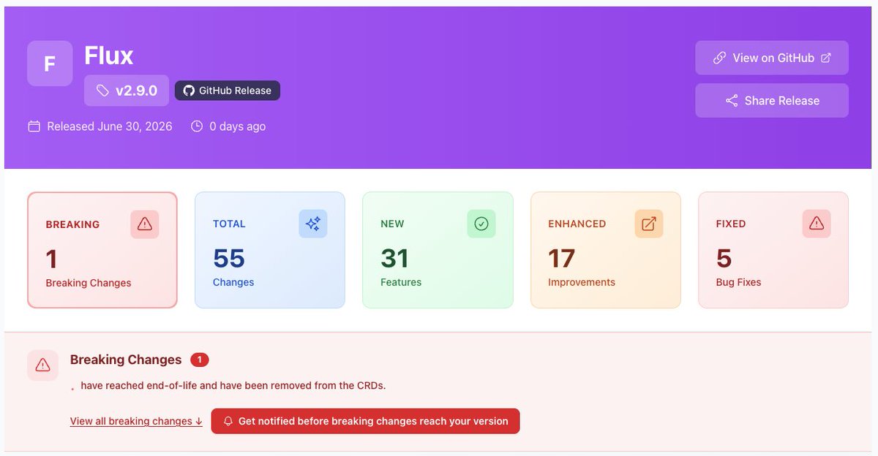Open View on GitHub button
Screen dimensions: 878x456
(772, 58)
